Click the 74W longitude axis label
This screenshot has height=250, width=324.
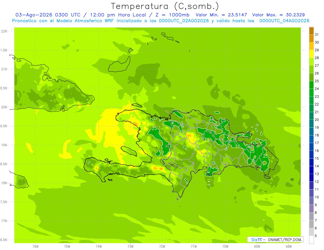tap(99, 246)
